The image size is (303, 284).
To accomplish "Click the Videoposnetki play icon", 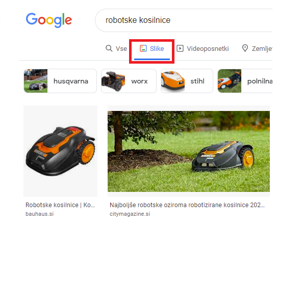I will click(180, 48).
